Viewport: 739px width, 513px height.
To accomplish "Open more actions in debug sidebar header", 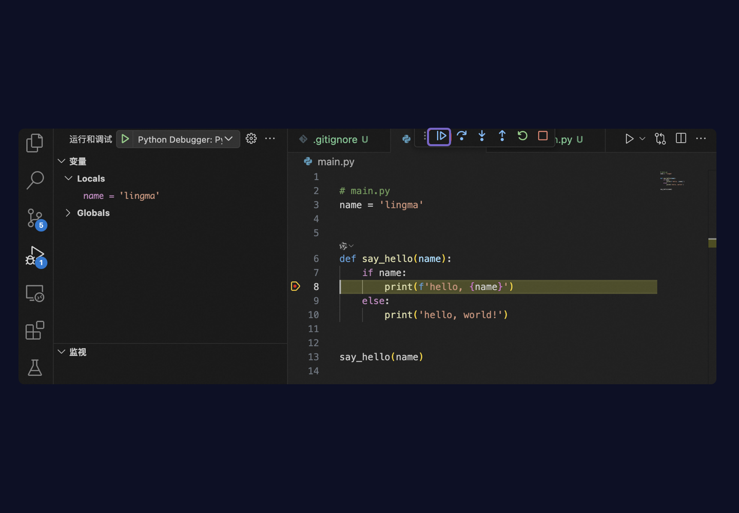I will click(x=270, y=139).
